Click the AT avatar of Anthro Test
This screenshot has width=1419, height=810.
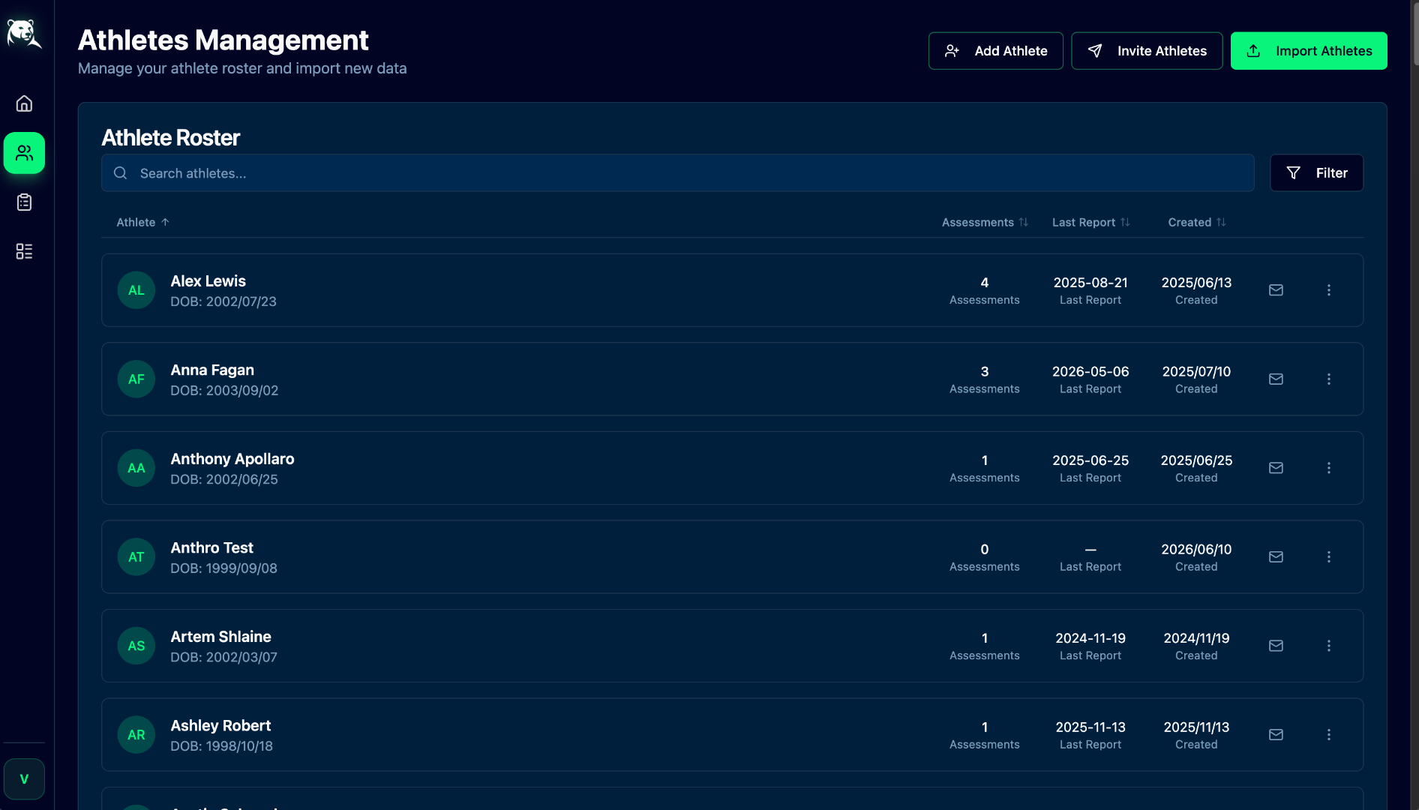[136, 557]
